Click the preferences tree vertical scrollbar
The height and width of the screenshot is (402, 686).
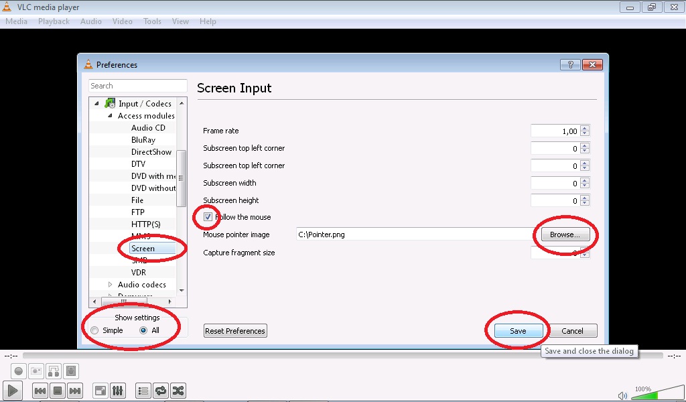tap(181, 178)
